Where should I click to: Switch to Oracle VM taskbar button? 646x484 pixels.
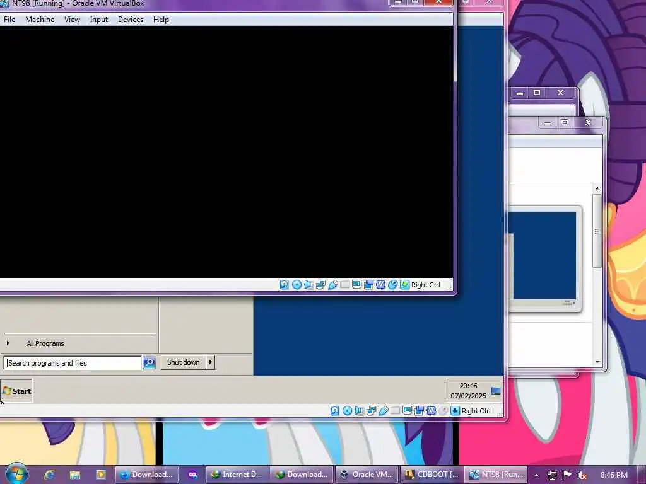(367, 475)
